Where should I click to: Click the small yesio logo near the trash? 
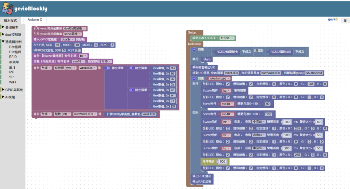tap(333, 19)
